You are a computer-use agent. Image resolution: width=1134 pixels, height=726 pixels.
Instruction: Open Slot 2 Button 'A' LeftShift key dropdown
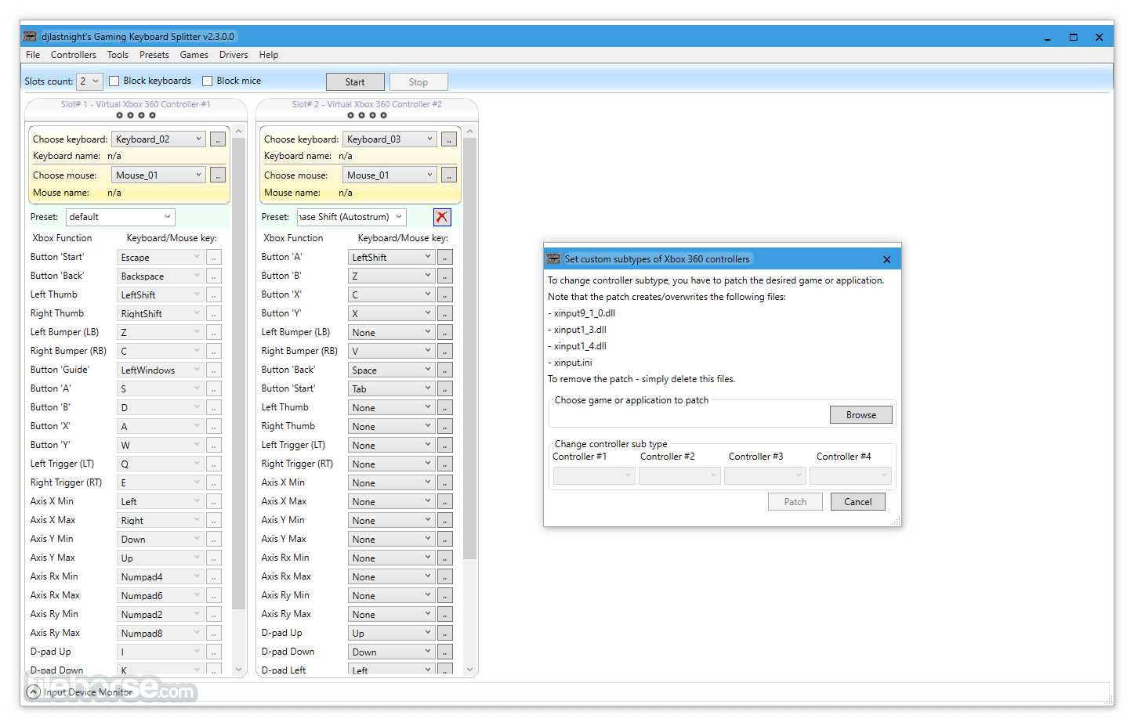(391, 257)
